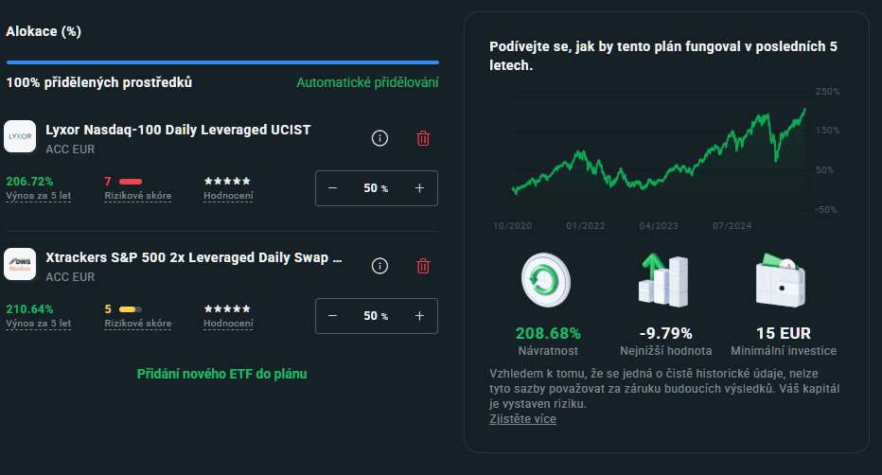This screenshot has width=882, height=475.
Task: Click the blue allocation progress bar
Action: pos(222,62)
